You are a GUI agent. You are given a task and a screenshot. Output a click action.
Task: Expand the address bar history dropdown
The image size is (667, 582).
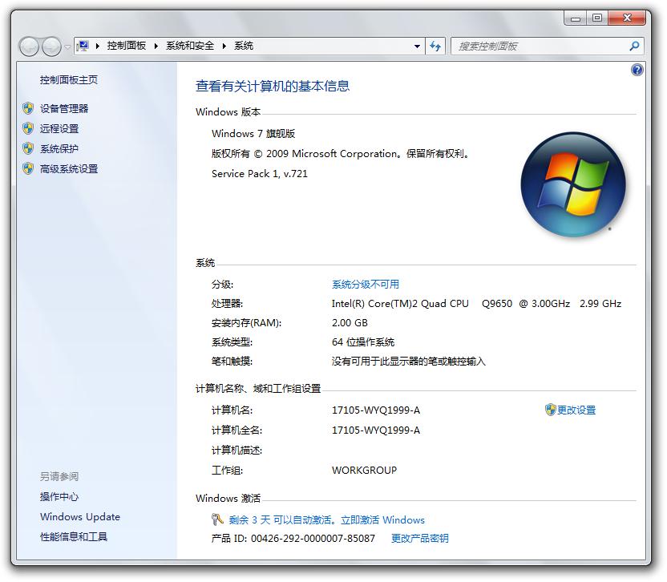(417, 46)
